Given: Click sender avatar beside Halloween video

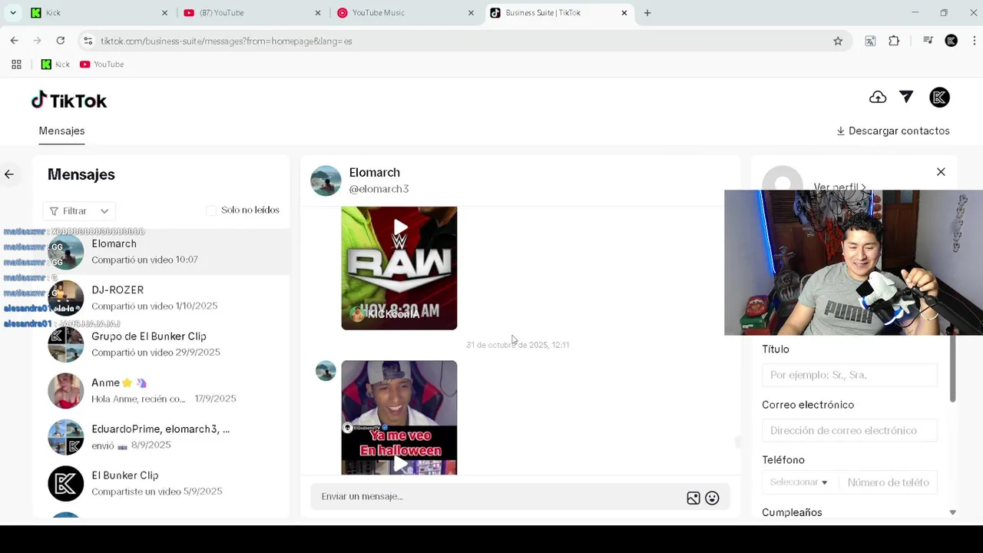Looking at the screenshot, I should 326,371.
